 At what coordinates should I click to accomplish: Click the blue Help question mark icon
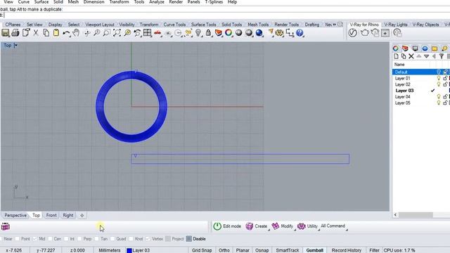(x=300, y=33)
